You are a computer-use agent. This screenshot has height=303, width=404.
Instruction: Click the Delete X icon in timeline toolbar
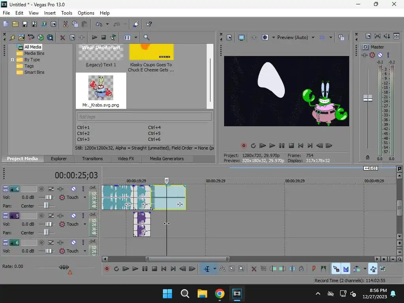(254, 269)
